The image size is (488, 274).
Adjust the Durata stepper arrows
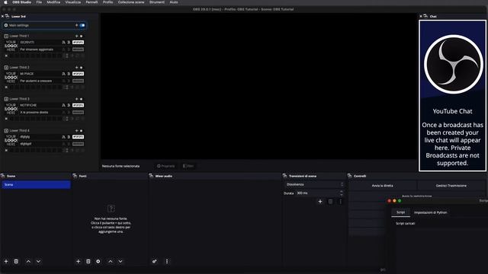coord(342,193)
